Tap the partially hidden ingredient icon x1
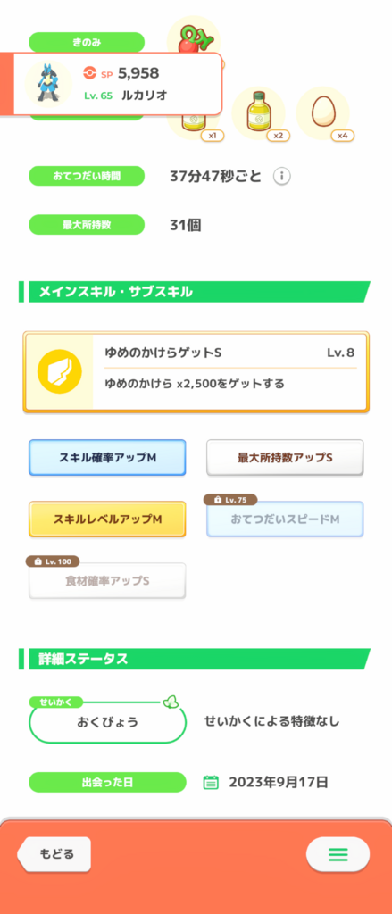This screenshot has width=392, height=914. coord(194,123)
